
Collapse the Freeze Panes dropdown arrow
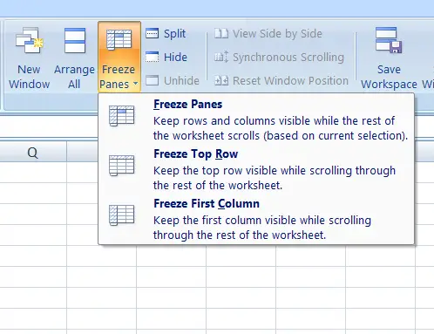pos(135,84)
